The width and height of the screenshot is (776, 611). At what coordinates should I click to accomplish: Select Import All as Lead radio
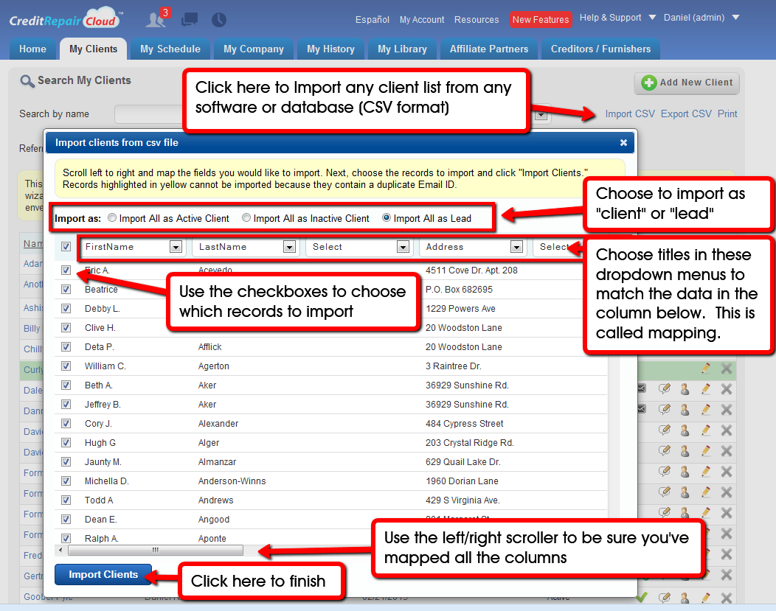click(387, 217)
